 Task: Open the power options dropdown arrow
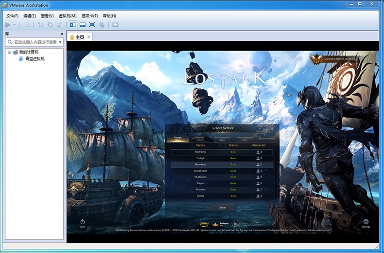pos(14,24)
